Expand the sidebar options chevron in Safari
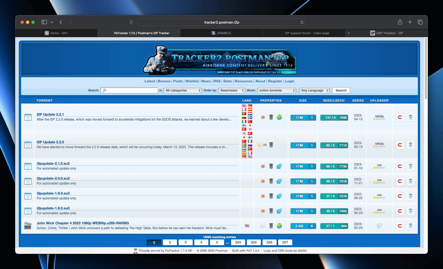443x269 pixels. pos(52,22)
